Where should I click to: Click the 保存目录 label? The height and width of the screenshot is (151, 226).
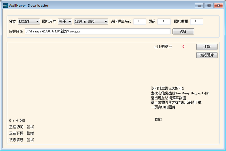point(16,31)
